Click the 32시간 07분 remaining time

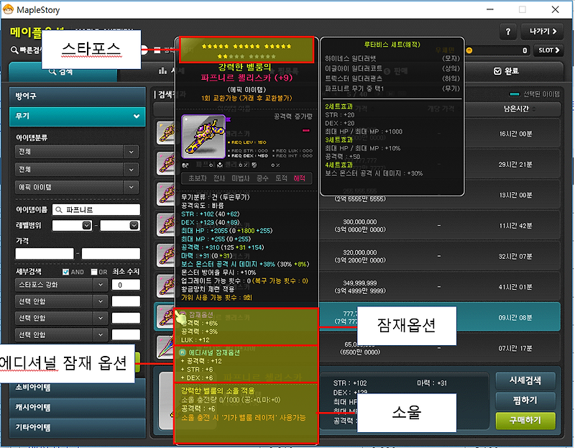[x=515, y=256]
